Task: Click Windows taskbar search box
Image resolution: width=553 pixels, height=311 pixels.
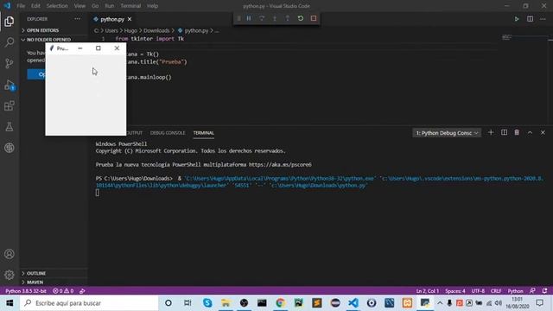Action: point(89,303)
